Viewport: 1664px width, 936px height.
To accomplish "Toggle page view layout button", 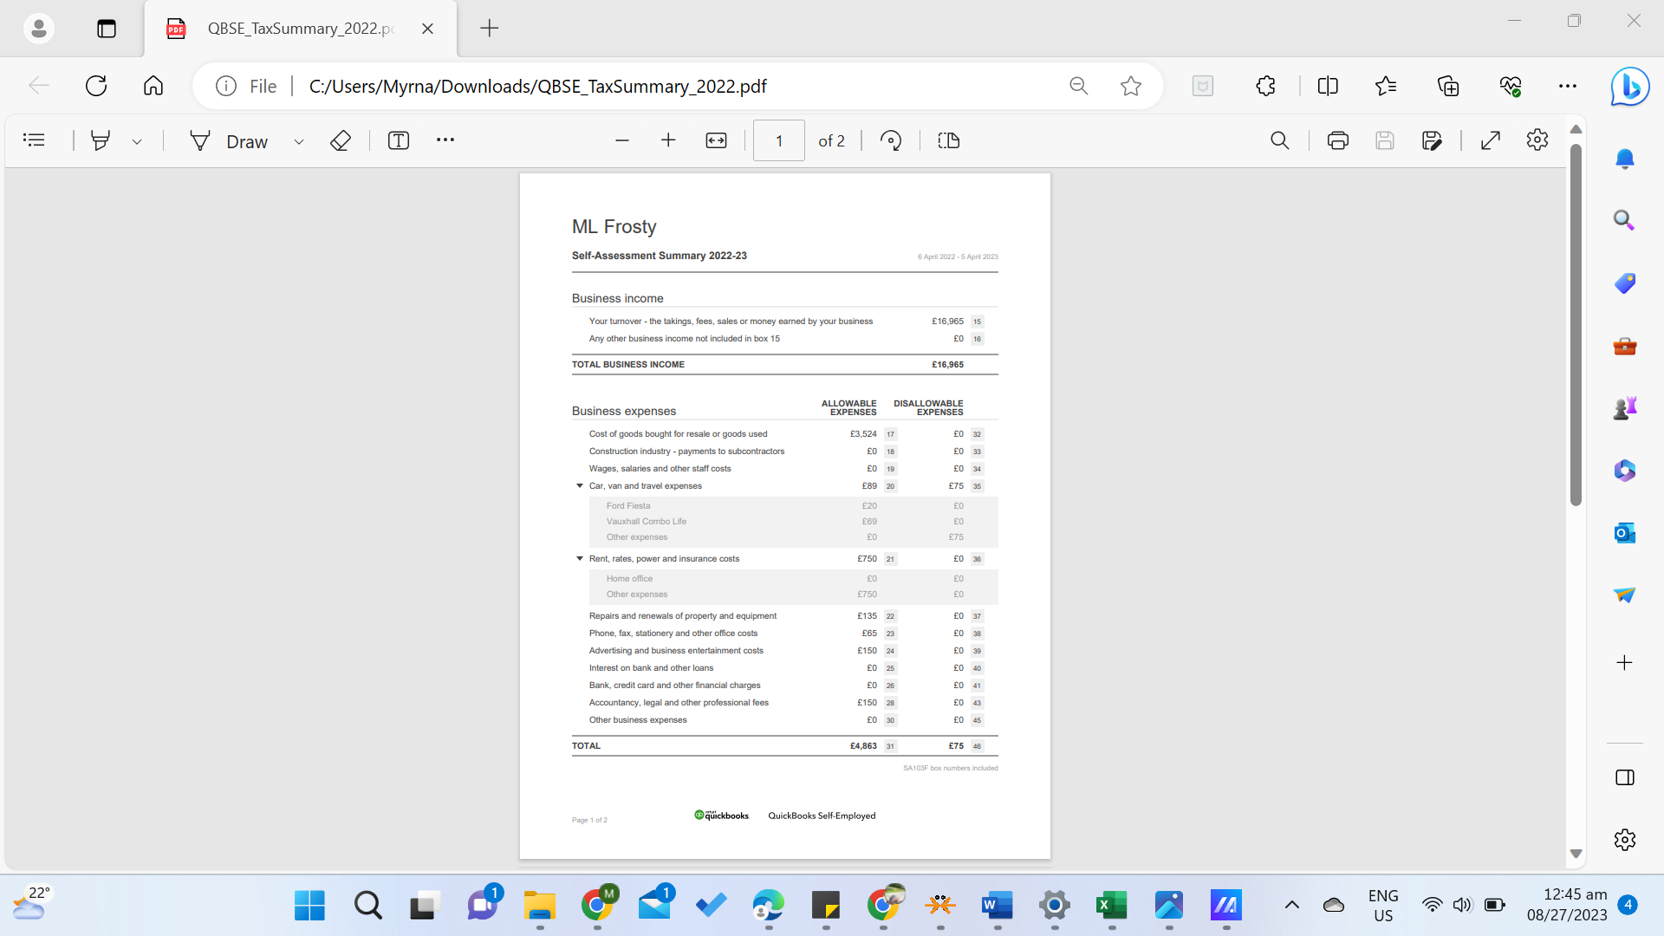I will [x=949, y=140].
